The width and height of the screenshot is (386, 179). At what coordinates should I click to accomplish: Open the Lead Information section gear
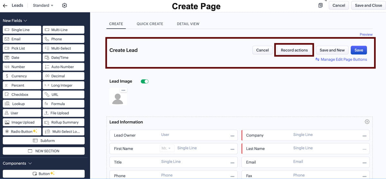(x=367, y=122)
